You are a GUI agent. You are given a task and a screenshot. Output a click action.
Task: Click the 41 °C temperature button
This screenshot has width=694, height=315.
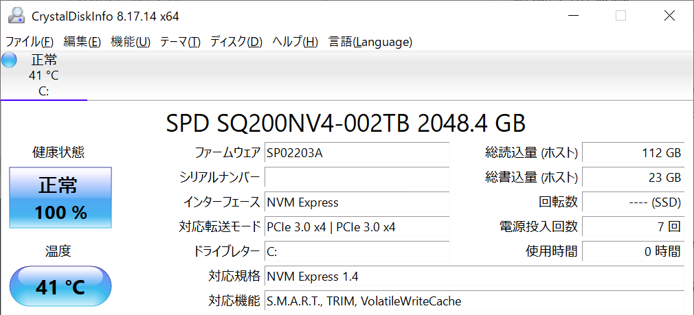coord(60,287)
